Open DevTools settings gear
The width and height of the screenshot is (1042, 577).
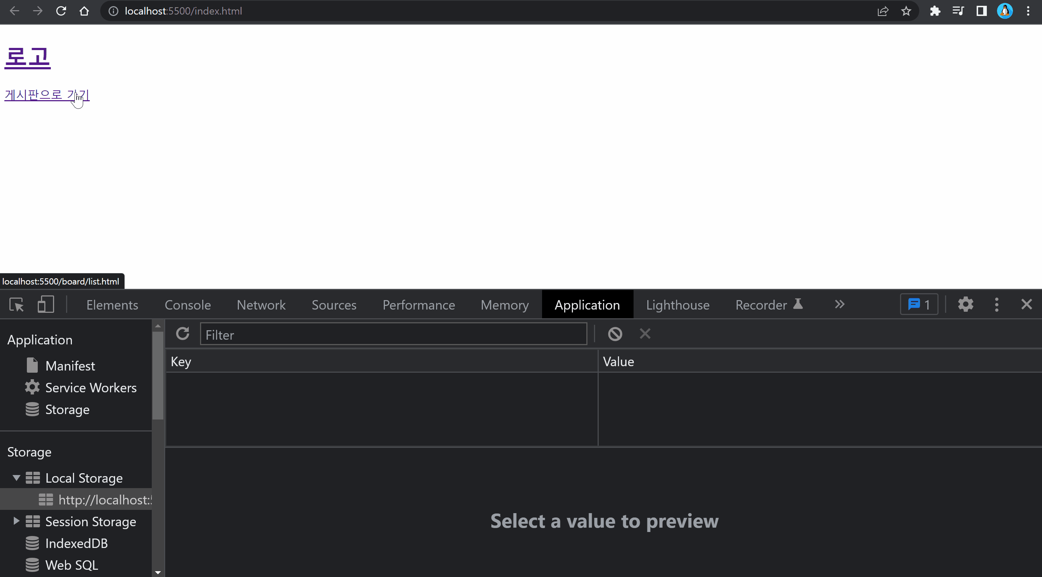point(965,304)
